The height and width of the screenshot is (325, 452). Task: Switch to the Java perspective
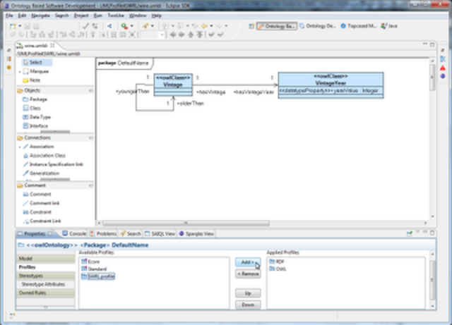[x=389, y=26]
